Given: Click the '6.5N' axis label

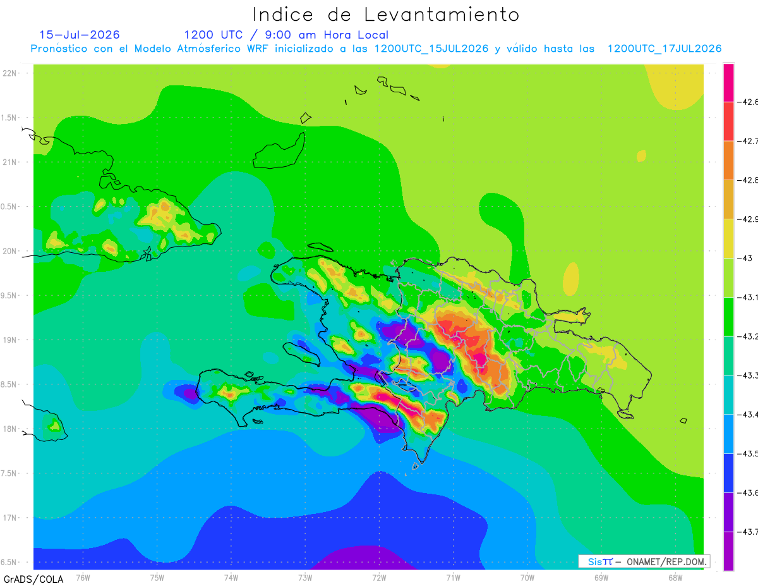Looking at the screenshot, I should (x=9, y=562).
